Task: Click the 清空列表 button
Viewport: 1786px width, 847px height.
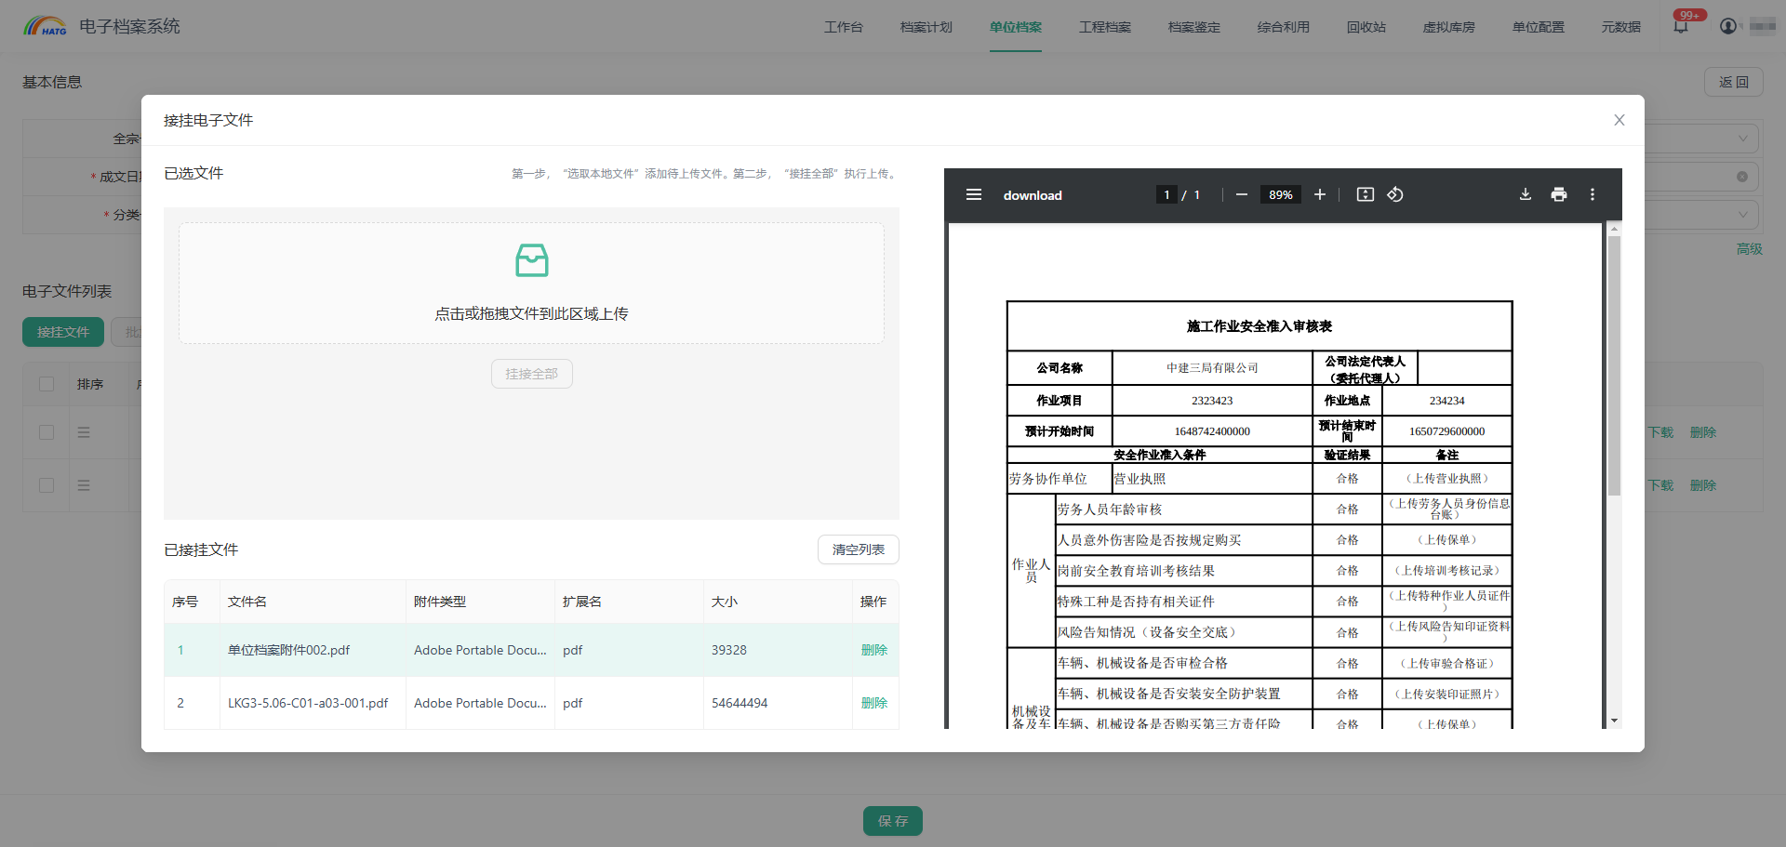Action: click(x=858, y=549)
